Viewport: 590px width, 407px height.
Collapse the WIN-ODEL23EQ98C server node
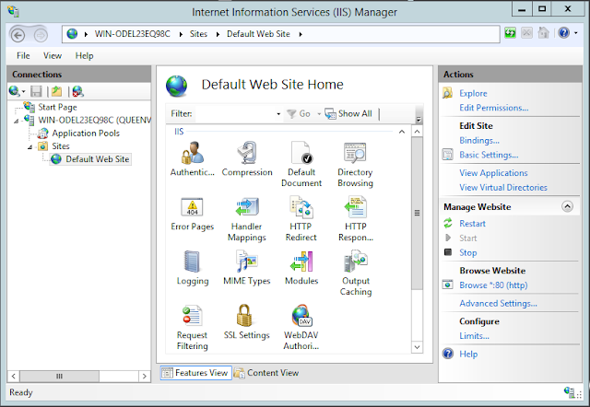coord(17,121)
